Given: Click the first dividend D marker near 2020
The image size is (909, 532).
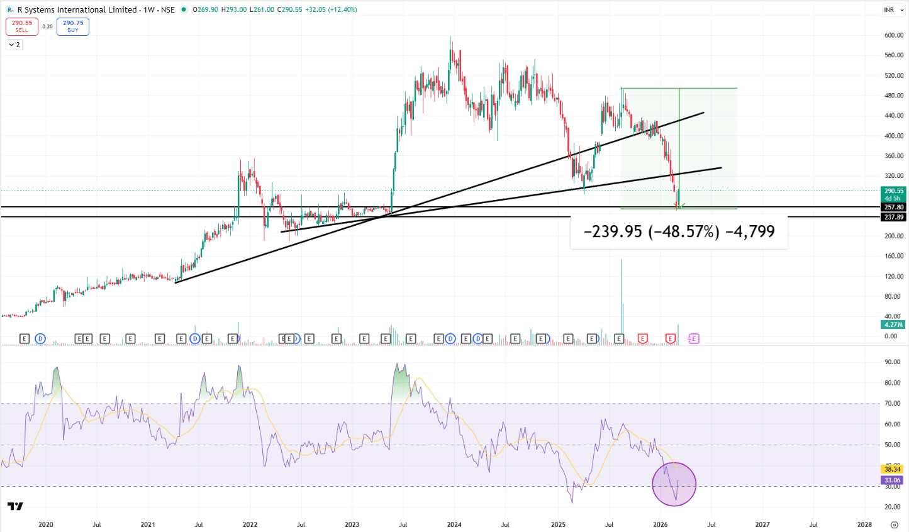Looking at the screenshot, I should (x=40, y=339).
